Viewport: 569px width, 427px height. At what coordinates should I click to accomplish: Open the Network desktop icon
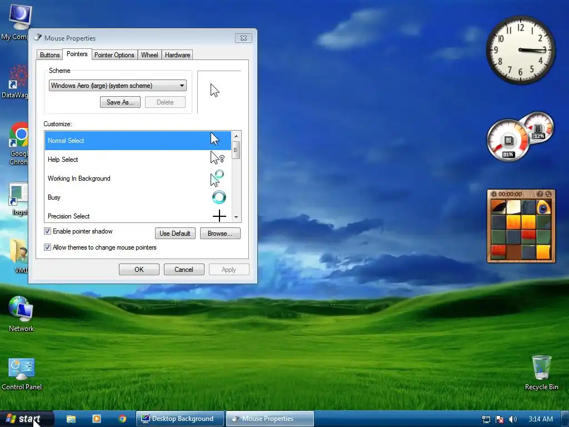point(21,313)
